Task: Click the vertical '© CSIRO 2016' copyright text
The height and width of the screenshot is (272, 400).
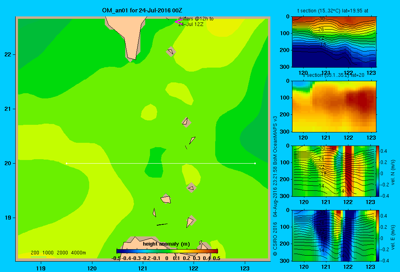Action: tap(275, 239)
